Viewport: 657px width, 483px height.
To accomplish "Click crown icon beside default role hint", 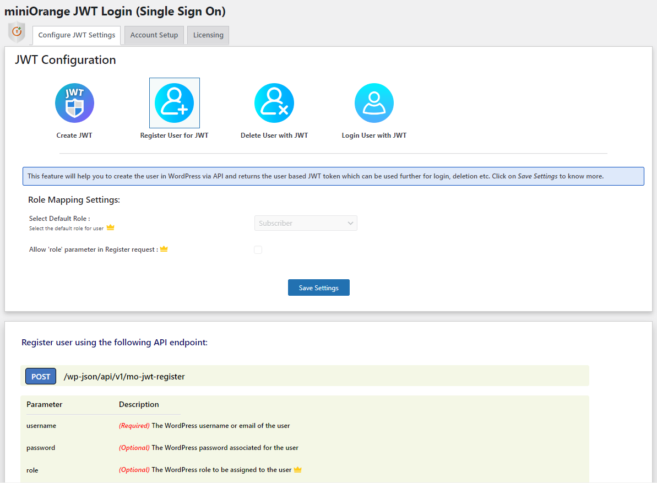I will 110,227.
